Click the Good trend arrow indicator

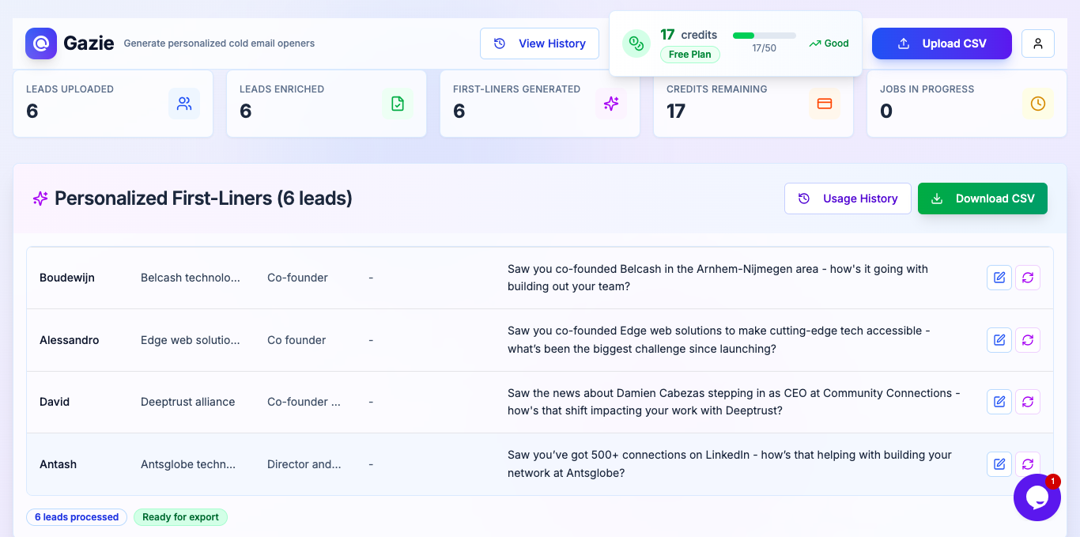[829, 43]
